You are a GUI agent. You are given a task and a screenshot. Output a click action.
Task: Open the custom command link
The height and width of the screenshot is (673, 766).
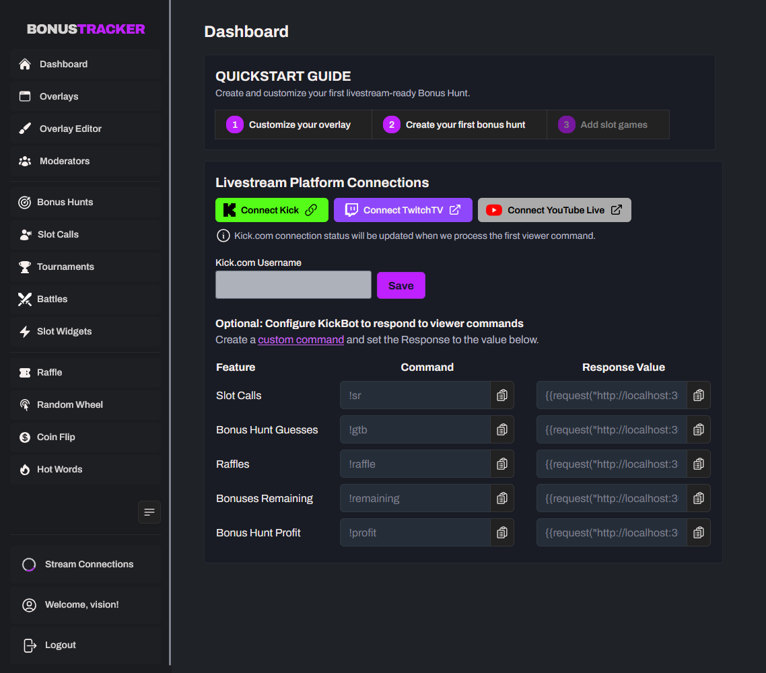pyautogui.click(x=301, y=339)
